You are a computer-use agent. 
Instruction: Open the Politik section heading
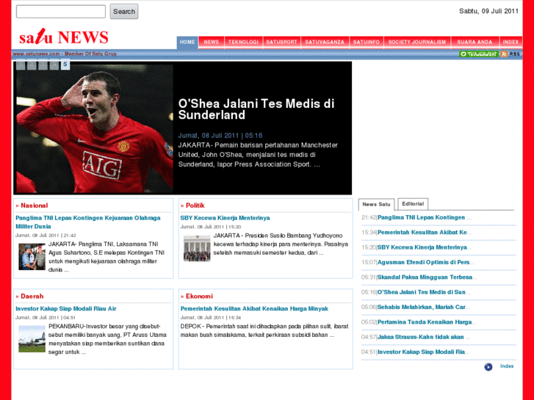coord(195,206)
